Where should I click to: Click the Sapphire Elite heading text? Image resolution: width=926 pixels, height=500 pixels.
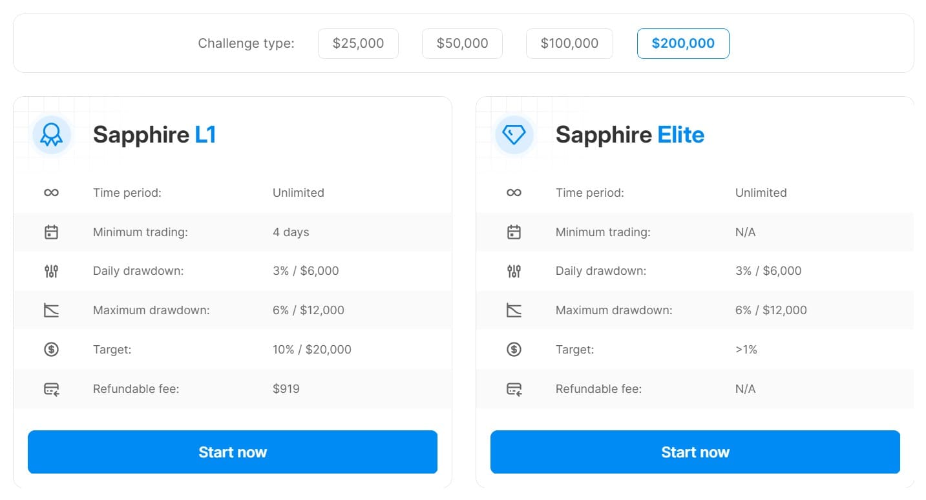629,135
